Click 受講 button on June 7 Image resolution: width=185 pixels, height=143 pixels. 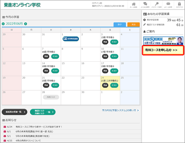click(x=46, y=56)
